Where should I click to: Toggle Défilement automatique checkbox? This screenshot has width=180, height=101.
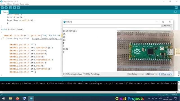click(x=64, y=74)
